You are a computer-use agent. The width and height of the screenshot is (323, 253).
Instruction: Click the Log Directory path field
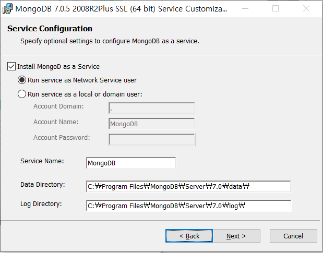188,206
